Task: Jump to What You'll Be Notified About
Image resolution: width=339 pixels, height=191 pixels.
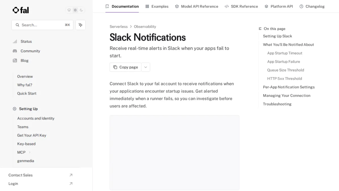Action: click(x=288, y=44)
